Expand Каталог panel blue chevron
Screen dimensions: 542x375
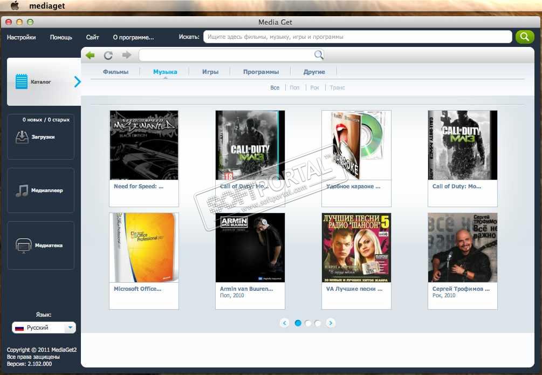click(x=78, y=81)
